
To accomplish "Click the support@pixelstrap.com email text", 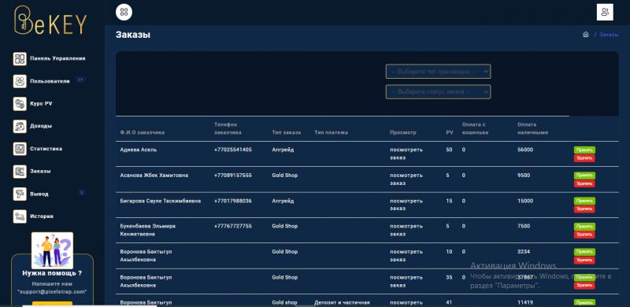I will (52, 292).
